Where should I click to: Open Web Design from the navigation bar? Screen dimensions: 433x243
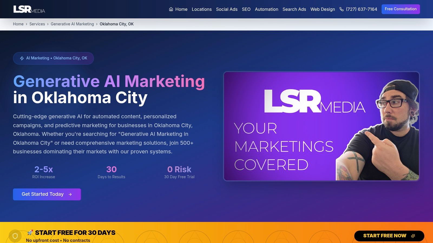pos(323,9)
